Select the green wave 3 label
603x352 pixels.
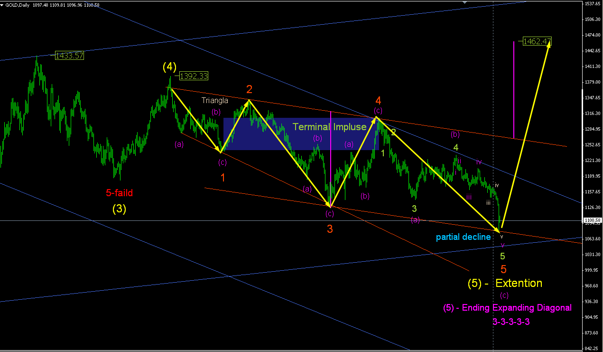[x=414, y=208]
